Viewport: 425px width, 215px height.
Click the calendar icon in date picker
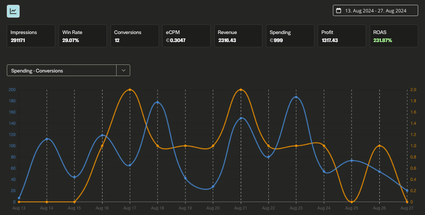[338, 11]
